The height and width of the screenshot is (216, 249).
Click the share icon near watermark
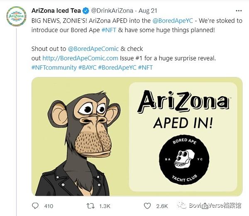click(x=205, y=206)
